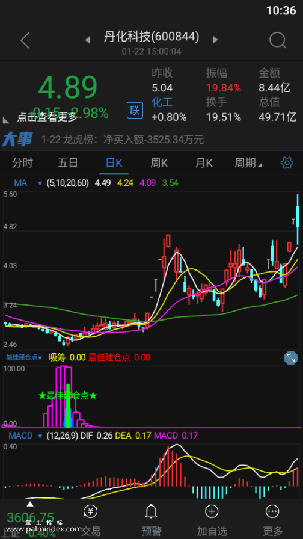Open chart settings gear icon
This screenshot has height=539, width=303.
pyautogui.click(x=287, y=162)
